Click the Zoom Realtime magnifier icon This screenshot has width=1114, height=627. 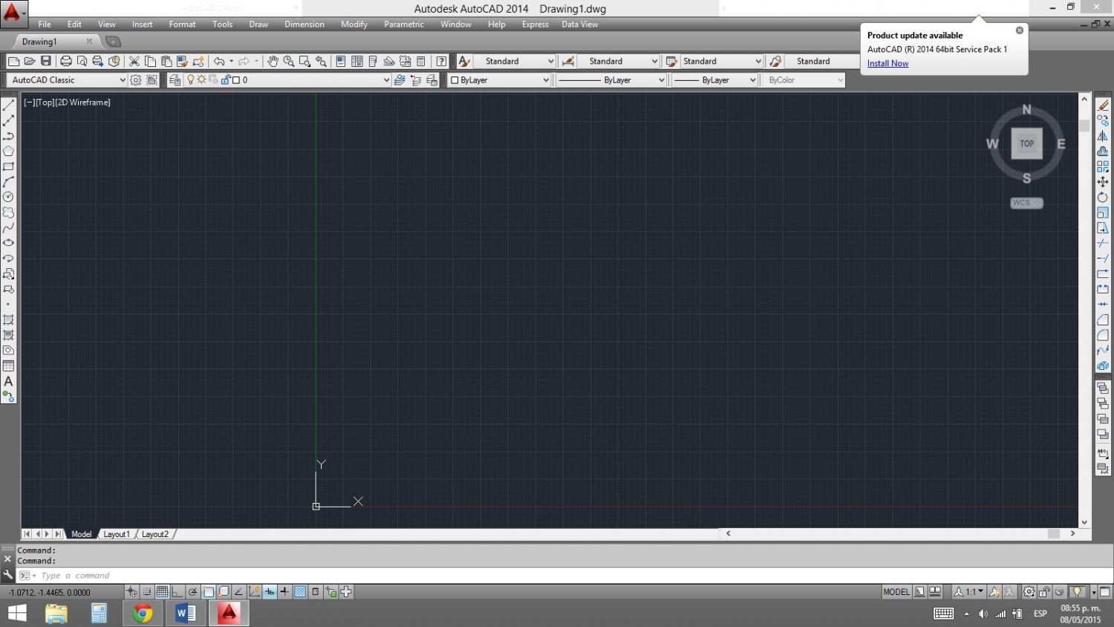289,61
